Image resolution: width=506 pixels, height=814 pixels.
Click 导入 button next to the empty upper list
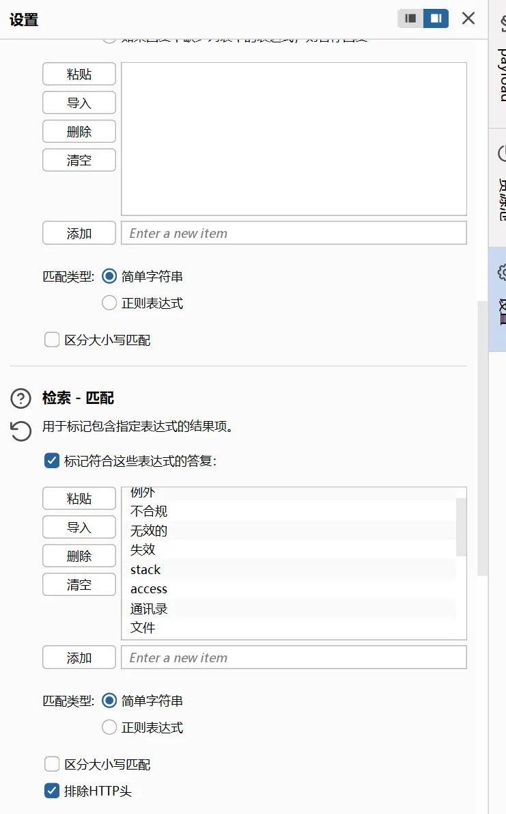click(x=79, y=103)
